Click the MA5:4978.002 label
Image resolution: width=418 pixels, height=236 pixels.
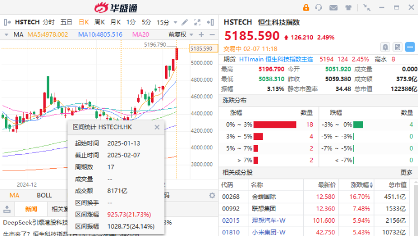coord(48,34)
